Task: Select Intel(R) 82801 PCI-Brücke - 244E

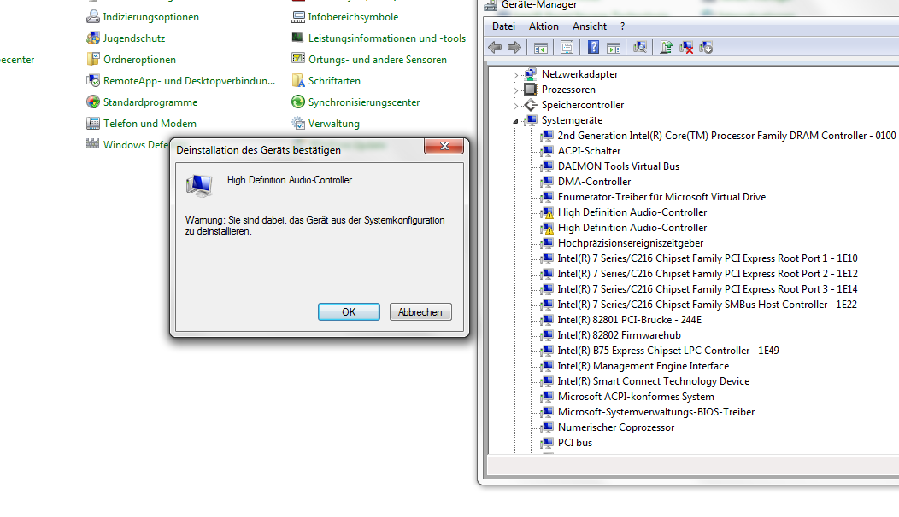Action: [630, 319]
